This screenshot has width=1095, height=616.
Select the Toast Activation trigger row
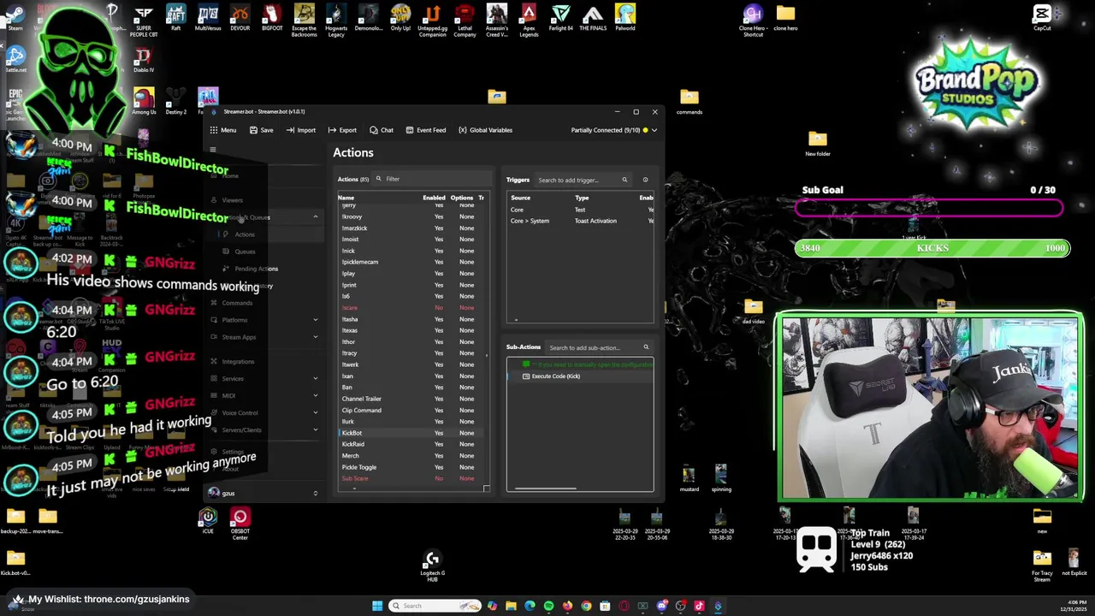[581, 221]
